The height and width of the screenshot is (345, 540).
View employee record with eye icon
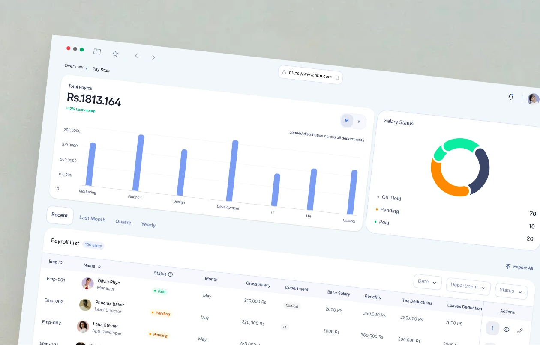[506, 330]
